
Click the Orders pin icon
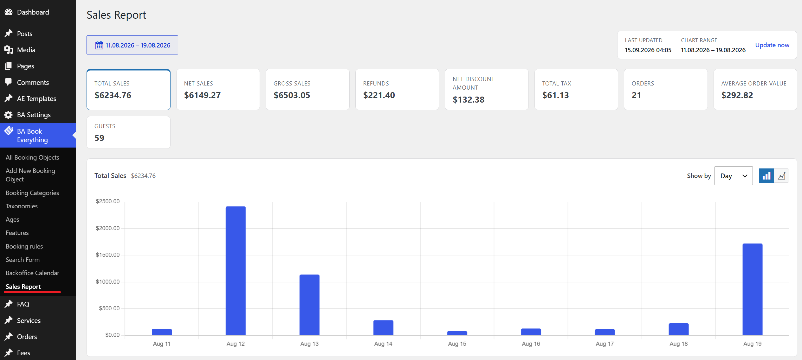(x=9, y=337)
